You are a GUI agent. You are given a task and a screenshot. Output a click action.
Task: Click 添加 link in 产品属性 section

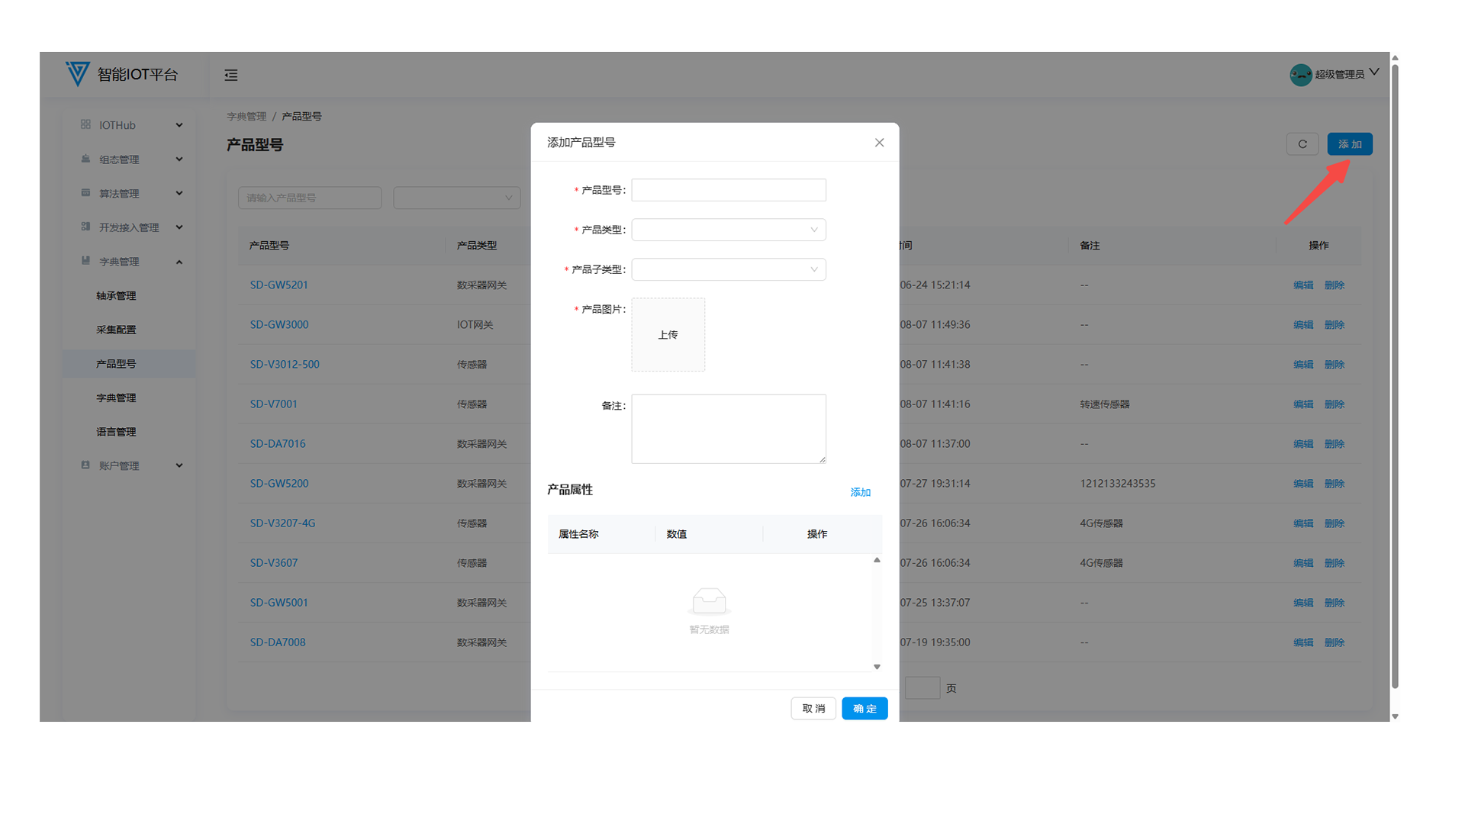(x=860, y=492)
